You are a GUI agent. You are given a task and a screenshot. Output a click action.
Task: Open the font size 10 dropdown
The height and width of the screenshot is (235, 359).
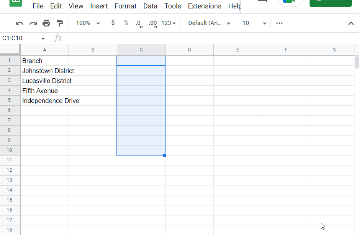tap(254, 23)
